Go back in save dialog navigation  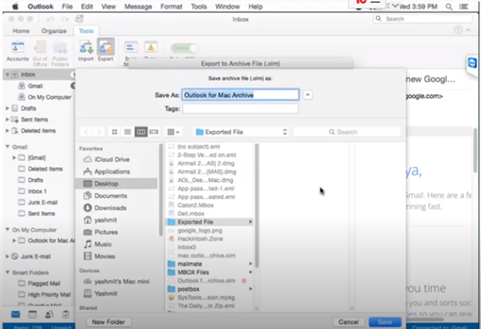coord(86,132)
